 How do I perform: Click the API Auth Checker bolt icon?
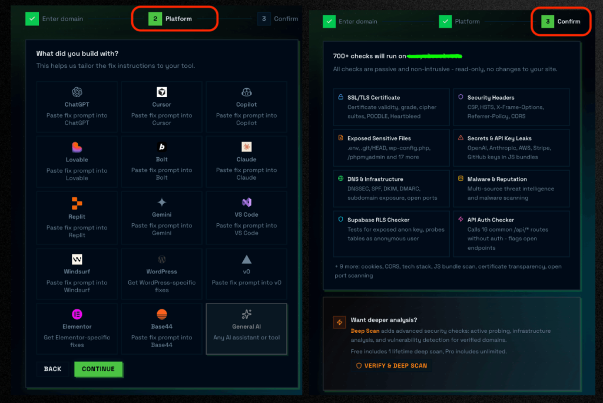(460, 219)
